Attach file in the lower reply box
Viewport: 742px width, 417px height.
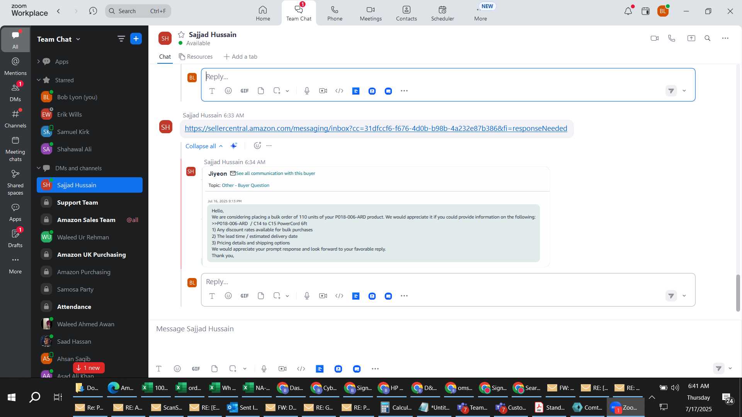(261, 296)
